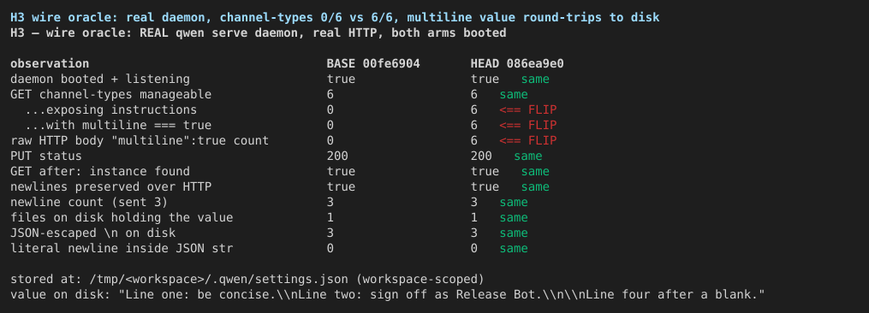This screenshot has height=313, width=869.
Task: Select '...with multiline === true' row label
Action: [x=118, y=125]
